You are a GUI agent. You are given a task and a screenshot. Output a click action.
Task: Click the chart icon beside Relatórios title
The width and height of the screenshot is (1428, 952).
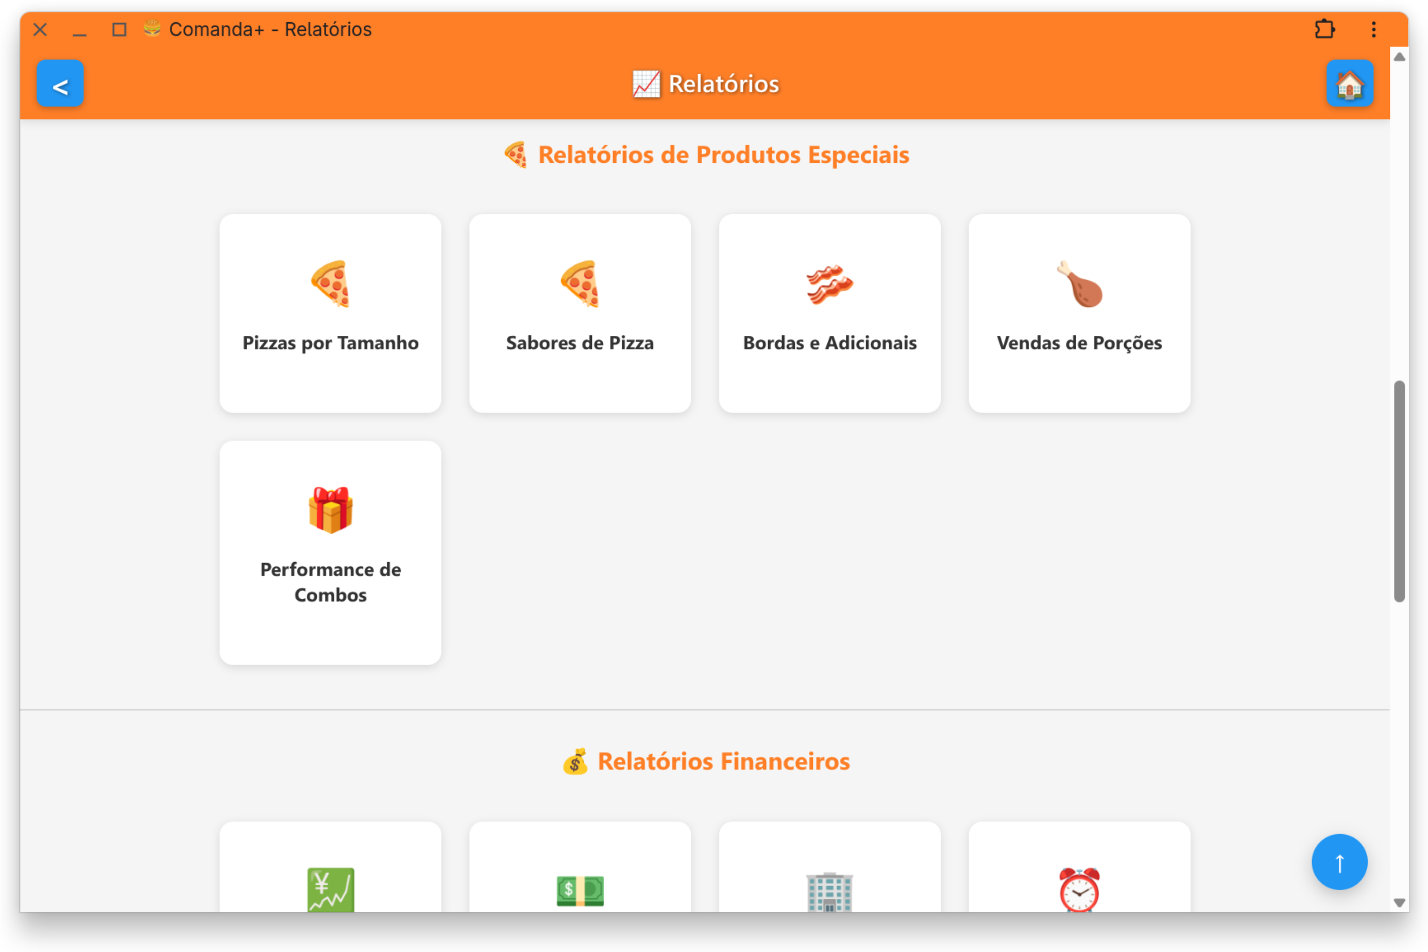[646, 84]
